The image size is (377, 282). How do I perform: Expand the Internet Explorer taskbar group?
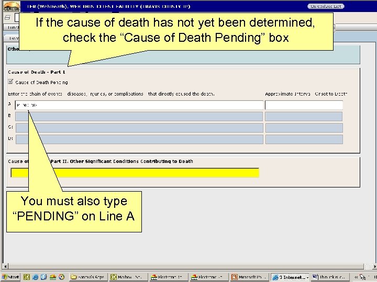point(290,277)
